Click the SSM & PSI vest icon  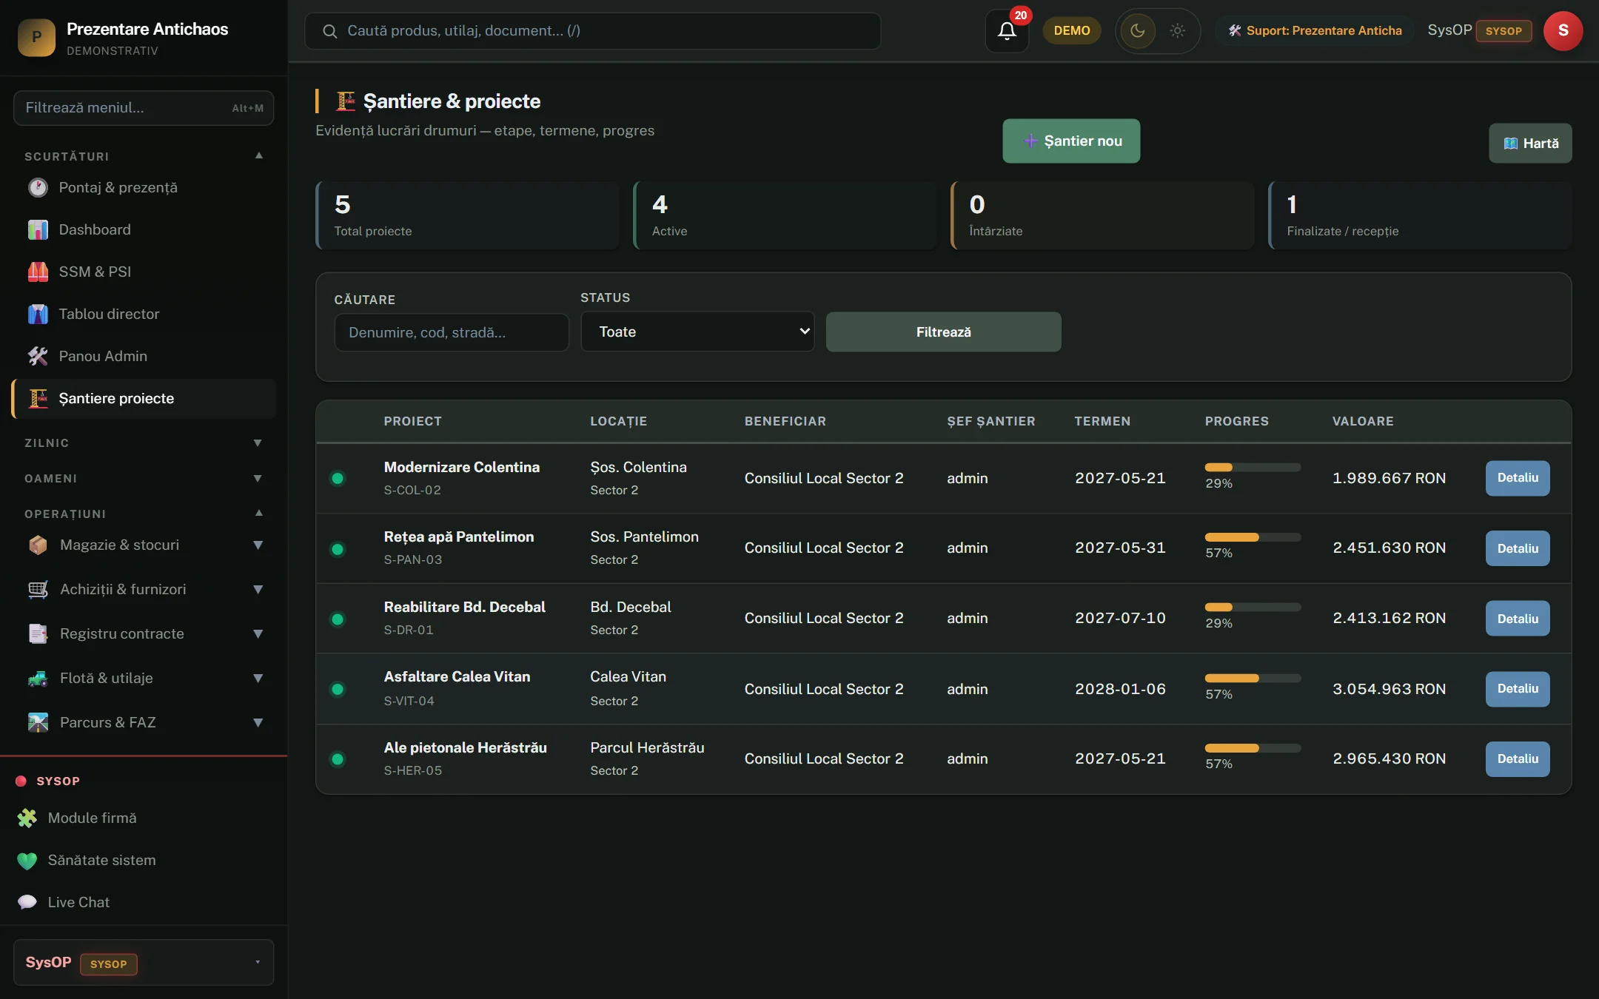coord(38,272)
